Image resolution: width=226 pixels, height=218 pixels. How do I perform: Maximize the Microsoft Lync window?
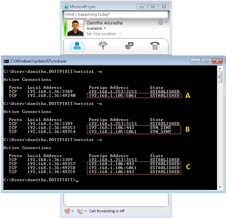[x=153, y=7]
